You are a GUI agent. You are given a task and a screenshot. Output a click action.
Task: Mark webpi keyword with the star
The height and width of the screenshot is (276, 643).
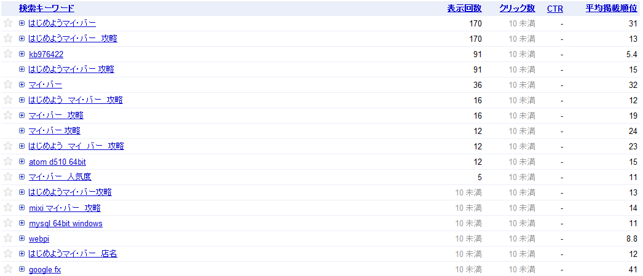pyautogui.click(x=8, y=239)
